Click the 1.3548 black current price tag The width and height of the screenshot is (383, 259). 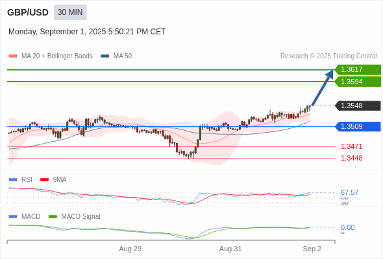pos(358,106)
